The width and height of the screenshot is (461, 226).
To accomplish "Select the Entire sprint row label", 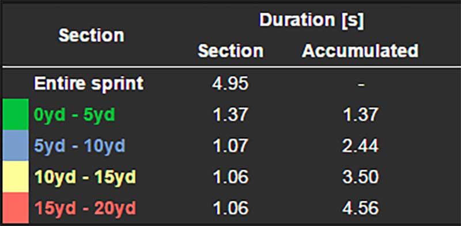I will tap(89, 83).
